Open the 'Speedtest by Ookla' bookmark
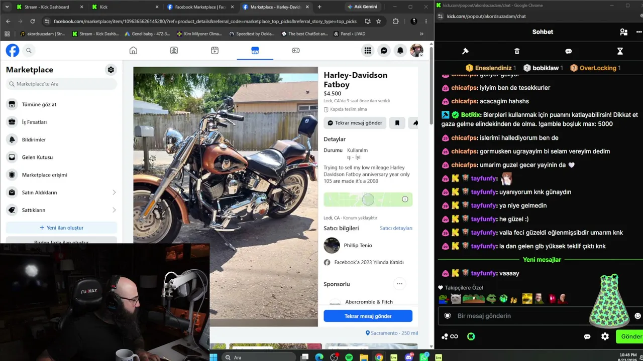 coord(252,34)
